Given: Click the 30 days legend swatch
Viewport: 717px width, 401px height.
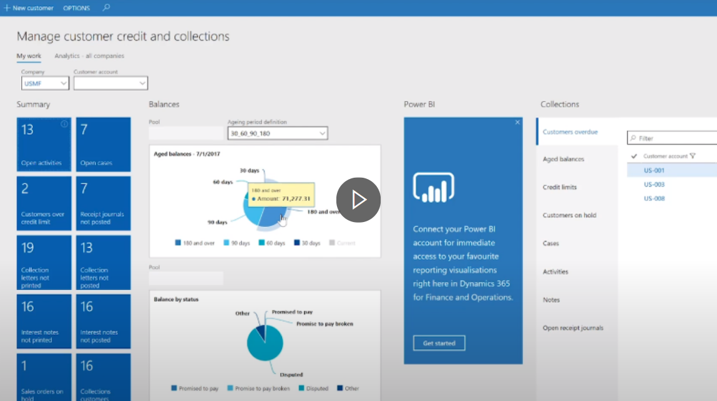Looking at the screenshot, I should coord(297,243).
